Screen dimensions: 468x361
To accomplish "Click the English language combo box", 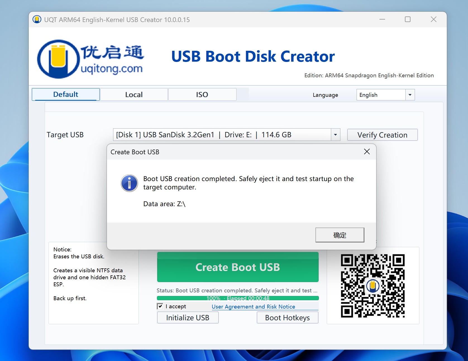I will (x=386, y=95).
